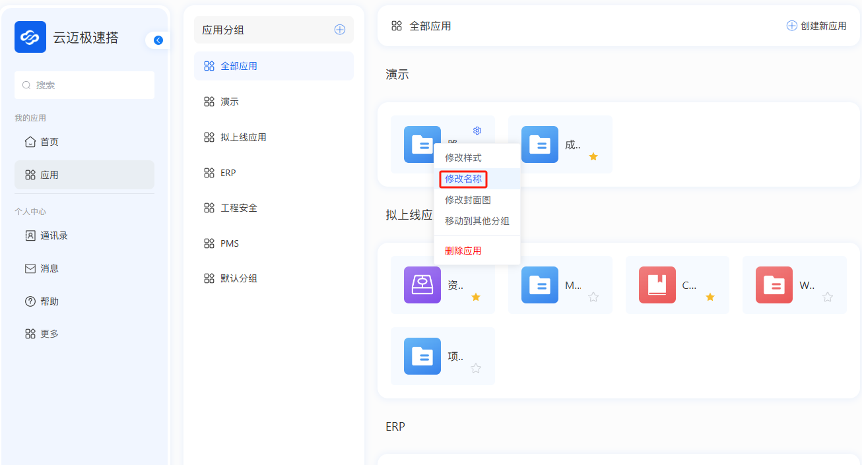Click the gear settings icon on first app
This screenshot has width=862, height=465.
477,131
